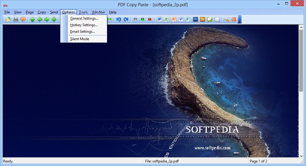Open the Send menu
The height and width of the screenshot is (166, 306).
54,12
